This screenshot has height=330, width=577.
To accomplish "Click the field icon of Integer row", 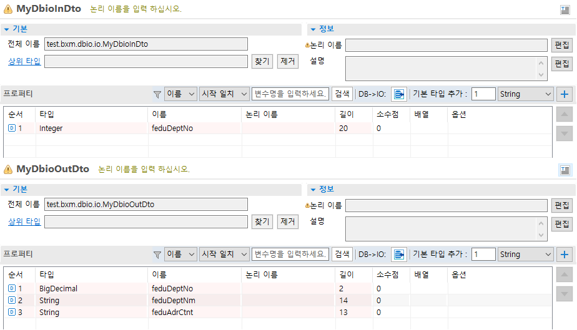I will [12, 128].
